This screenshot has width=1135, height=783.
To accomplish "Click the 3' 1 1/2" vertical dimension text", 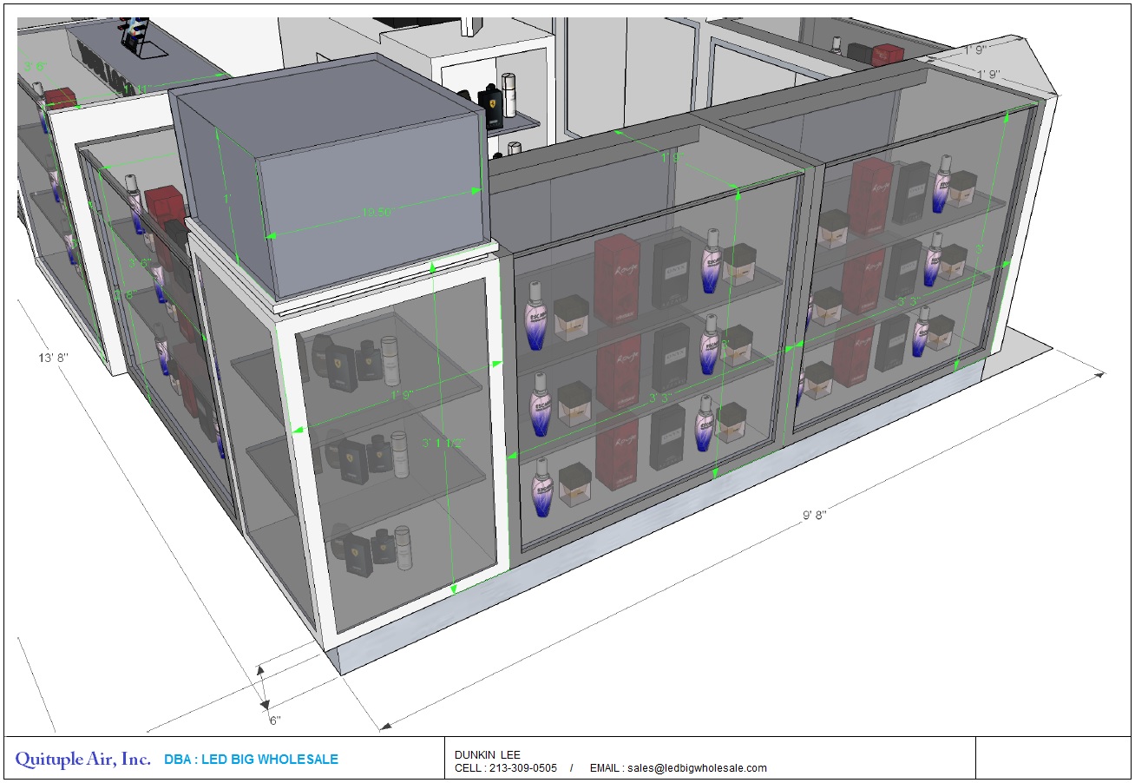I will [x=443, y=443].
